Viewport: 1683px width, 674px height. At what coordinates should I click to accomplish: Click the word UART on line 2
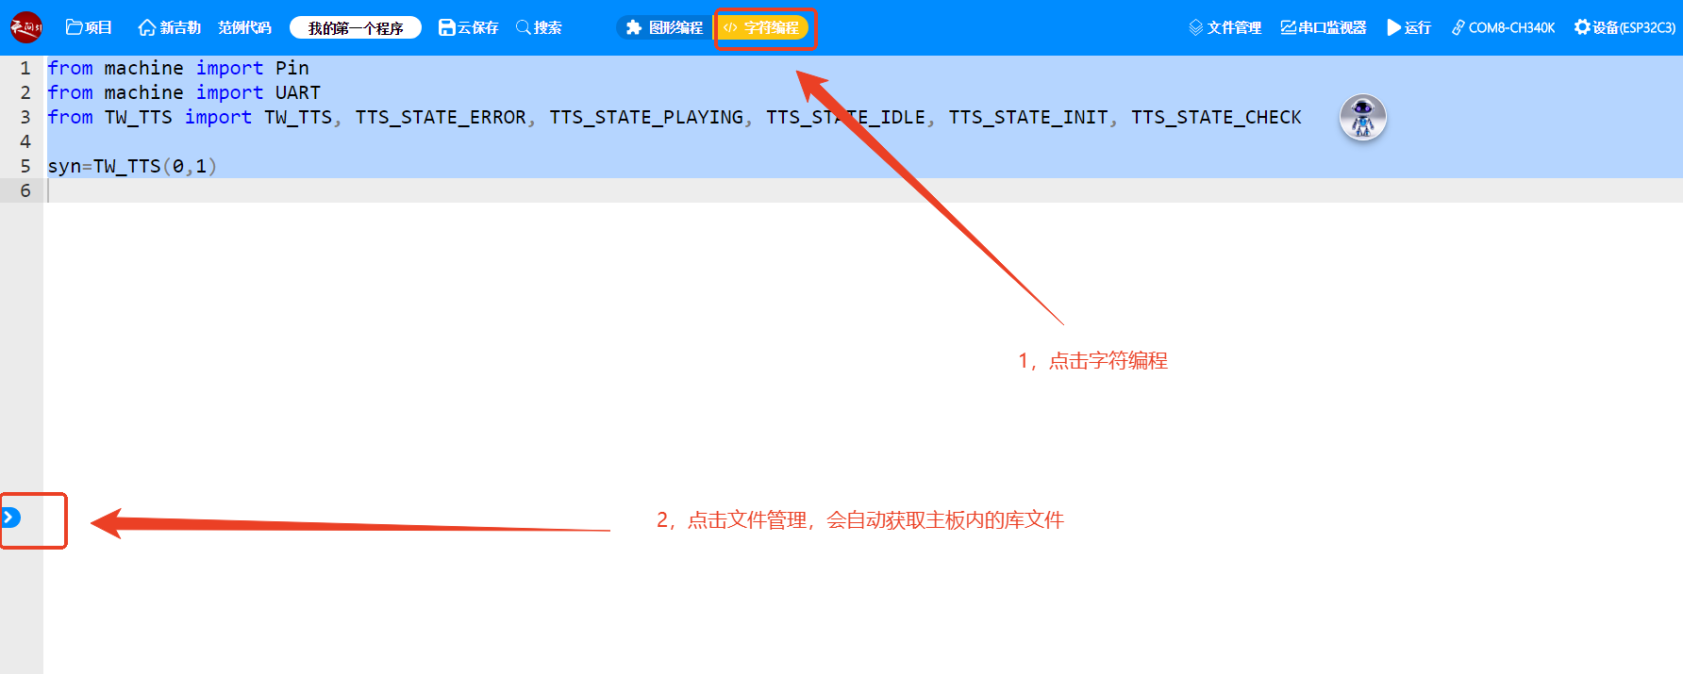click(298, 92)
